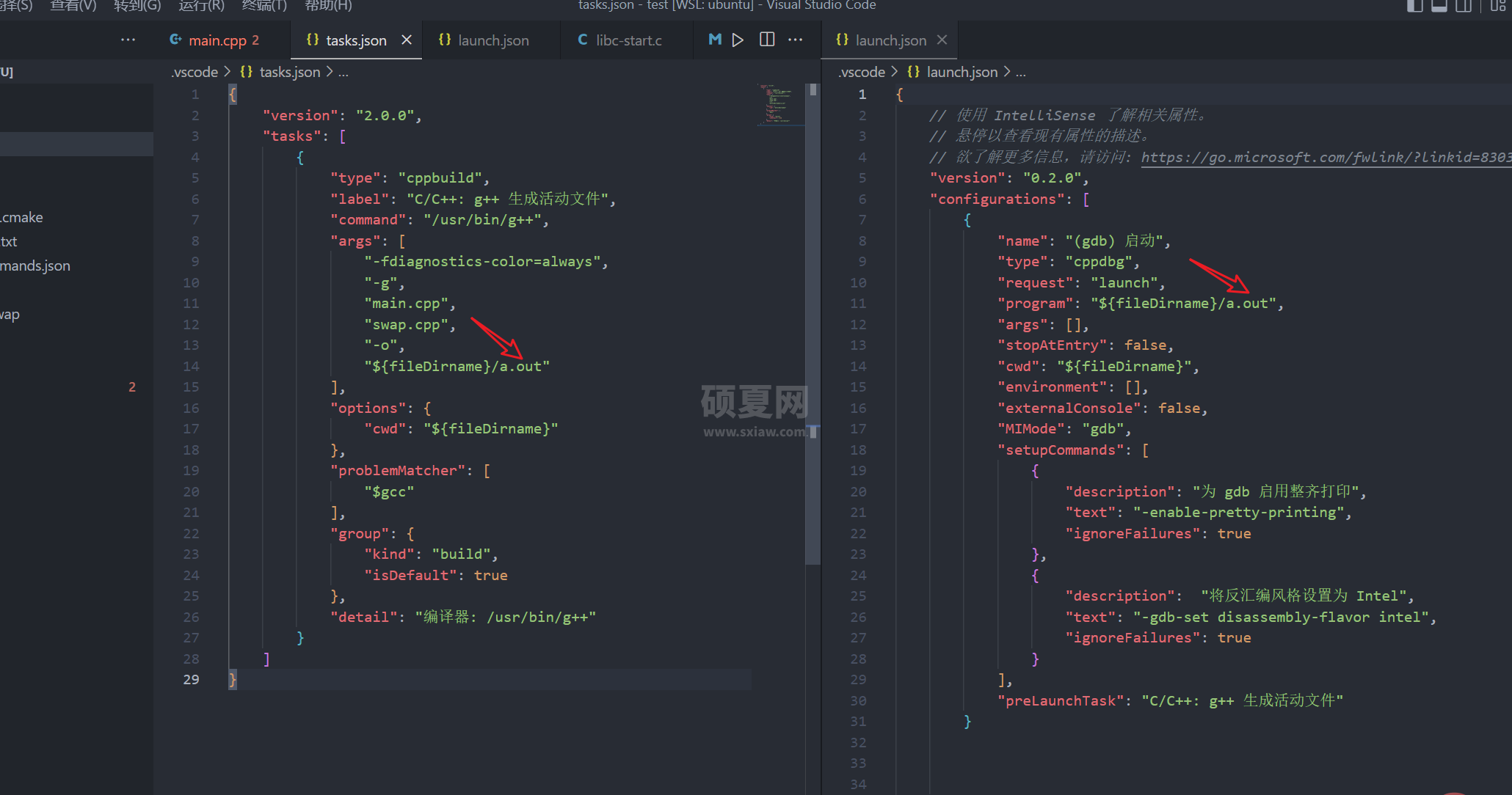This screenshot has width=1512, height=795.
Task: Click the "main.cpp" argument in args
Action: tap(406, 303)
